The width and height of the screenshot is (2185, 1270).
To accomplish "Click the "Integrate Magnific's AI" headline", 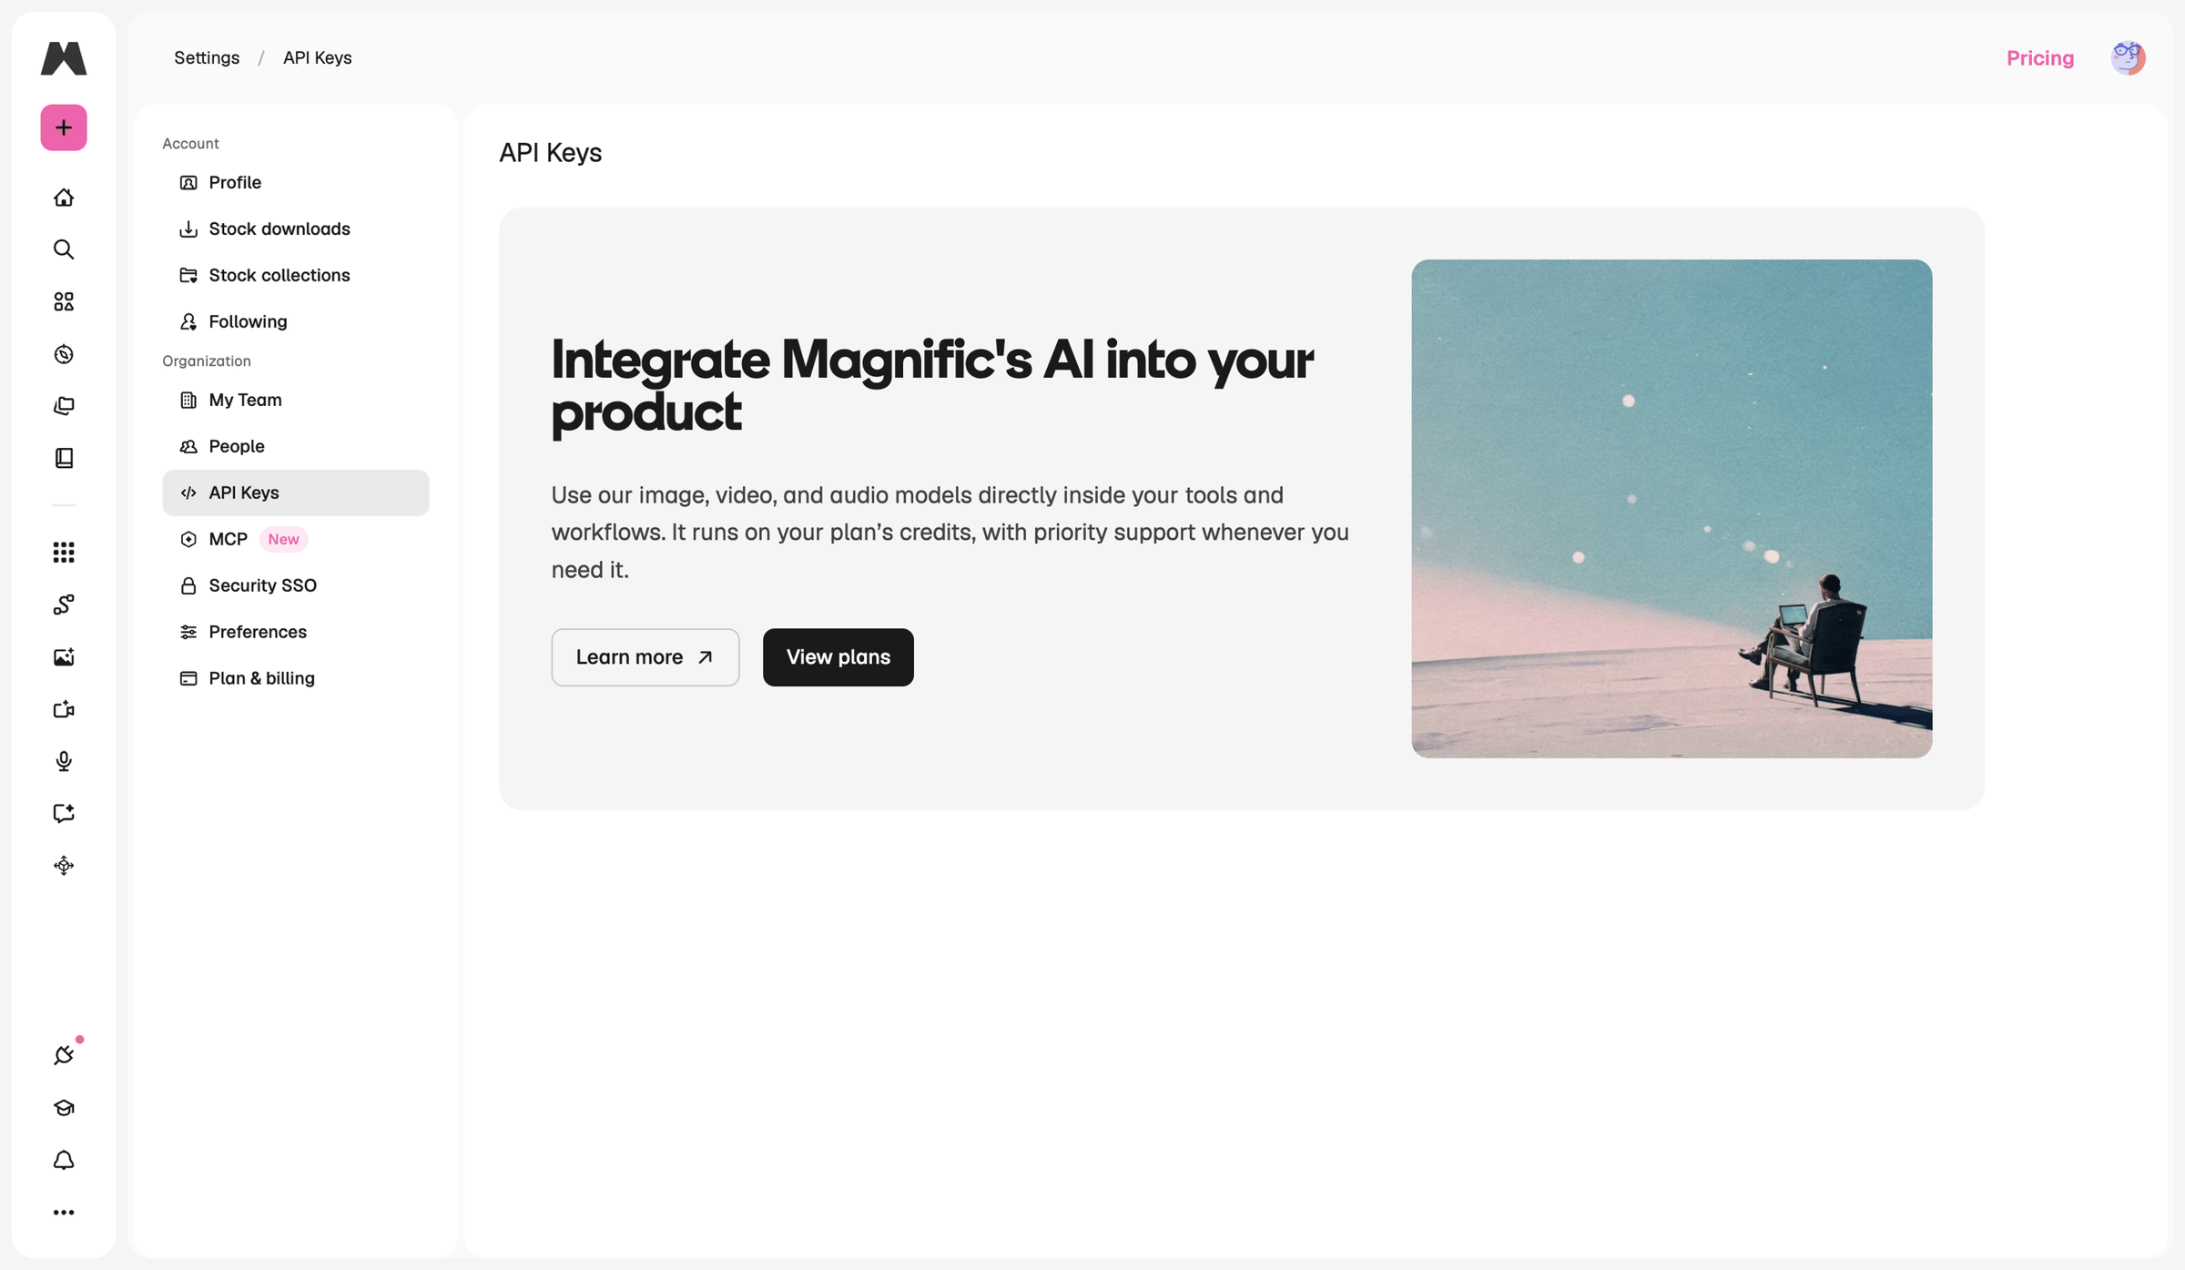I will [932, 385].
